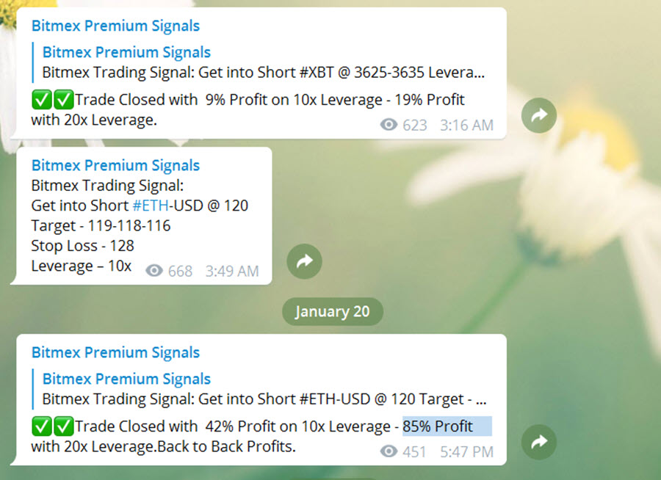
Task: Click the eye views icon showing 668
Action: coord(154,271)
